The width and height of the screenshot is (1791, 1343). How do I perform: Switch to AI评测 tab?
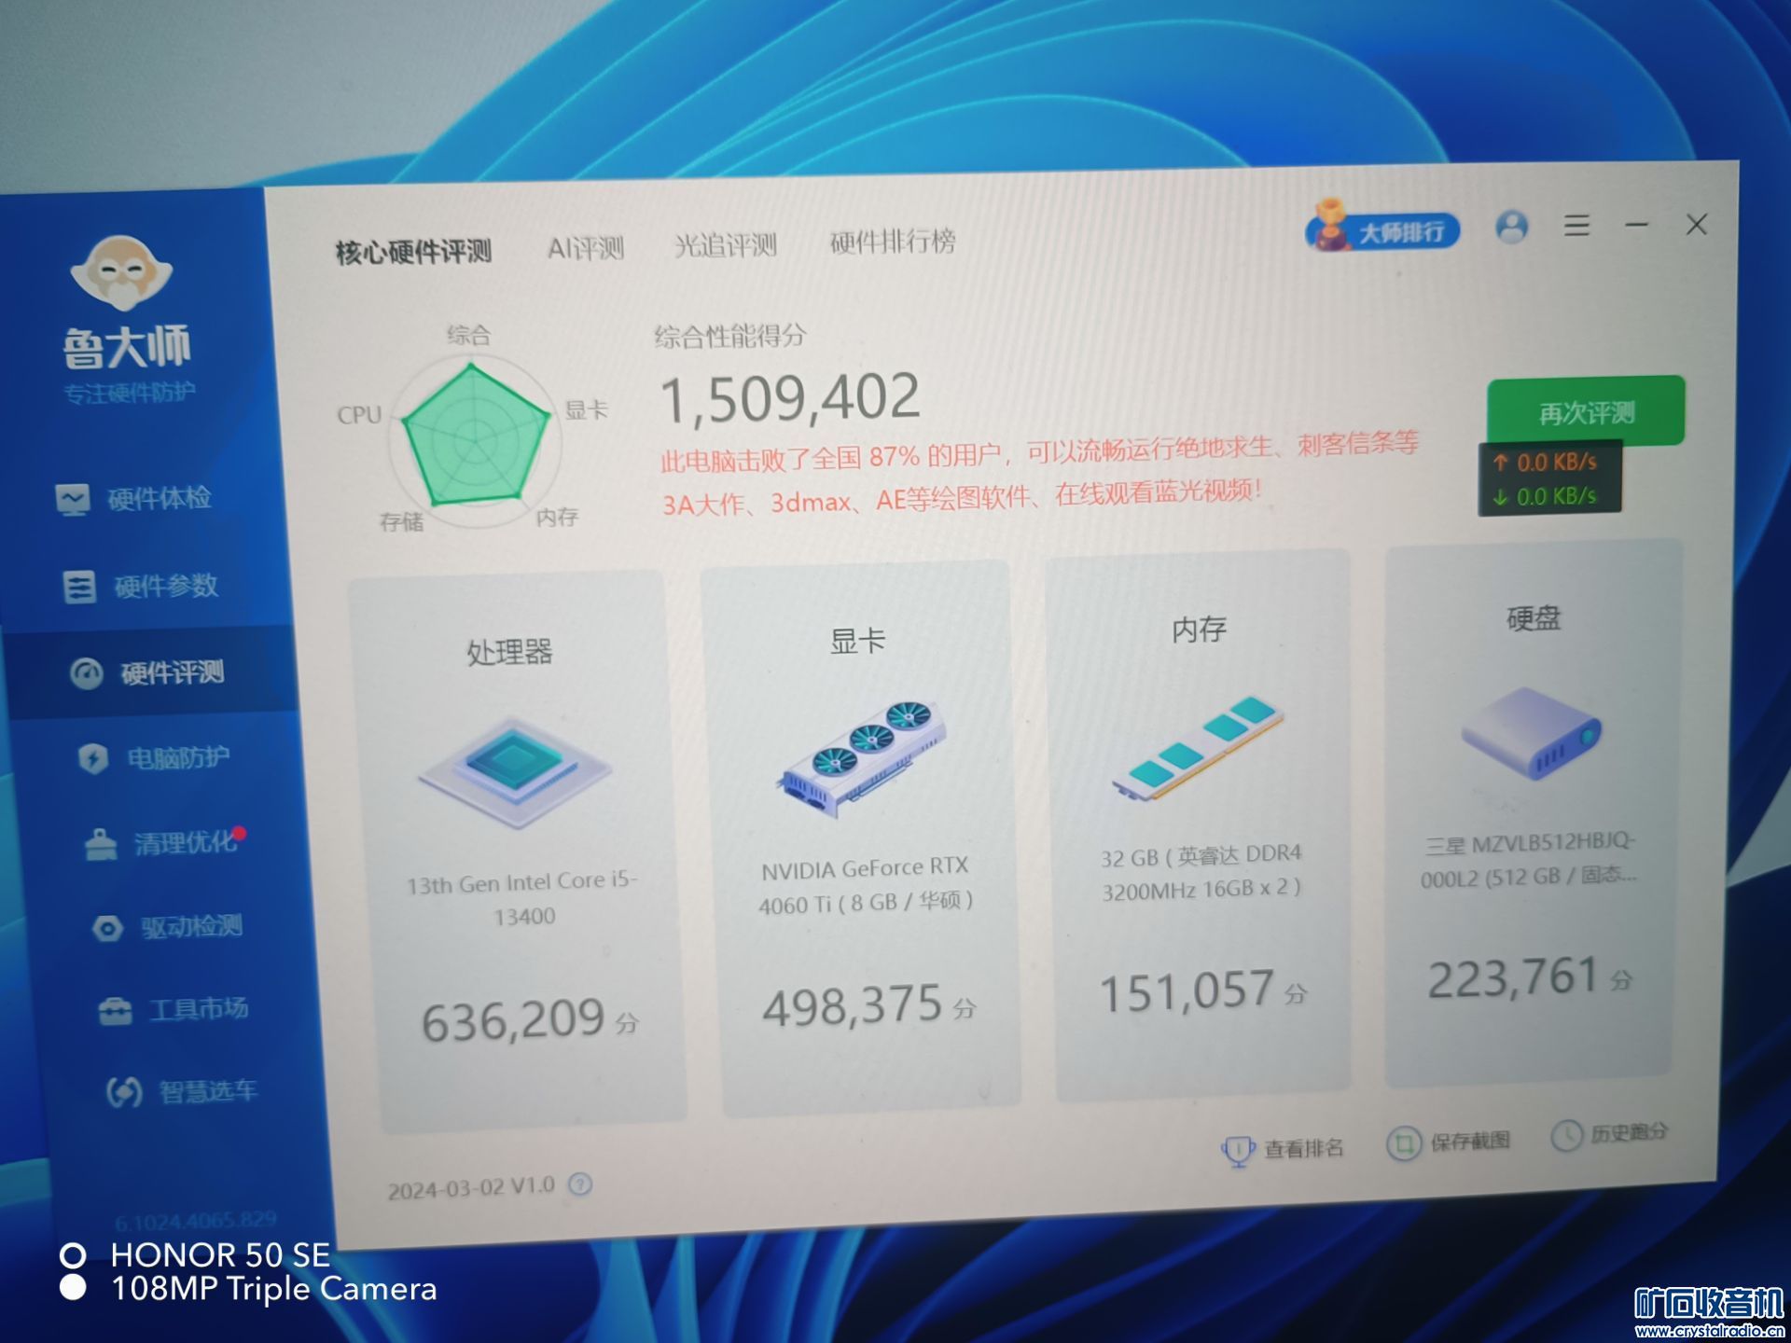pyautogui.click(x=585, y=248)
